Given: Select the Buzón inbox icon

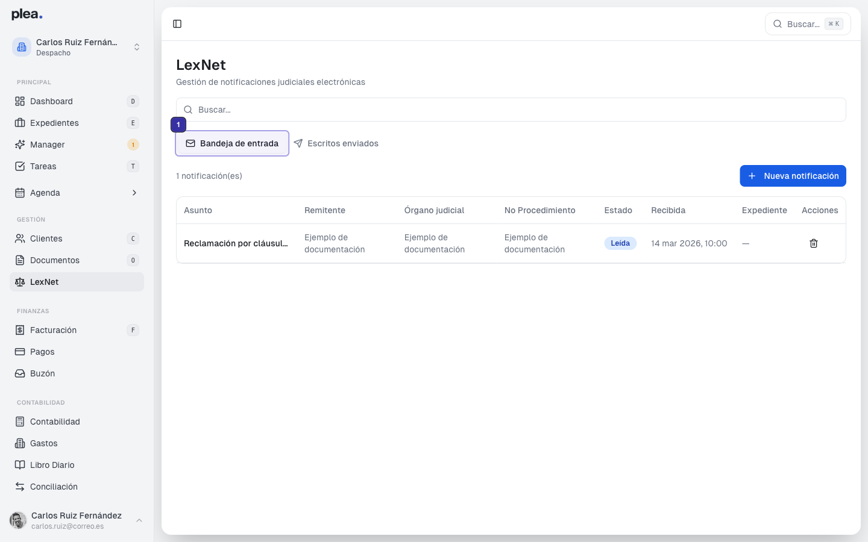Looking at the screenshot, I should point(20,373).
